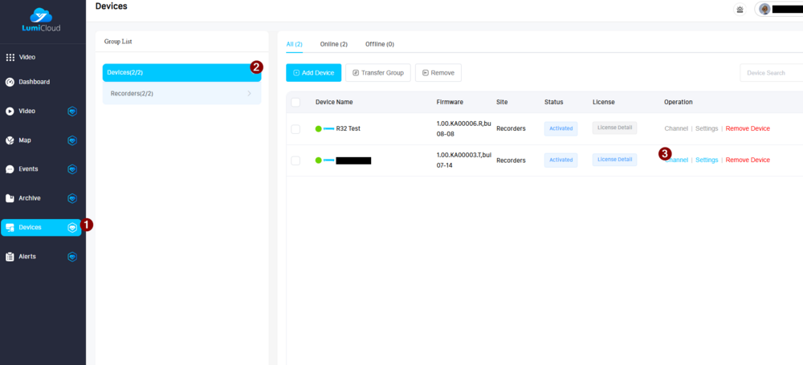This screenshot has height=365, width=803.
Task: Expand the Recorders(2/2) group chevron
Action: click(x=249, y=94)
